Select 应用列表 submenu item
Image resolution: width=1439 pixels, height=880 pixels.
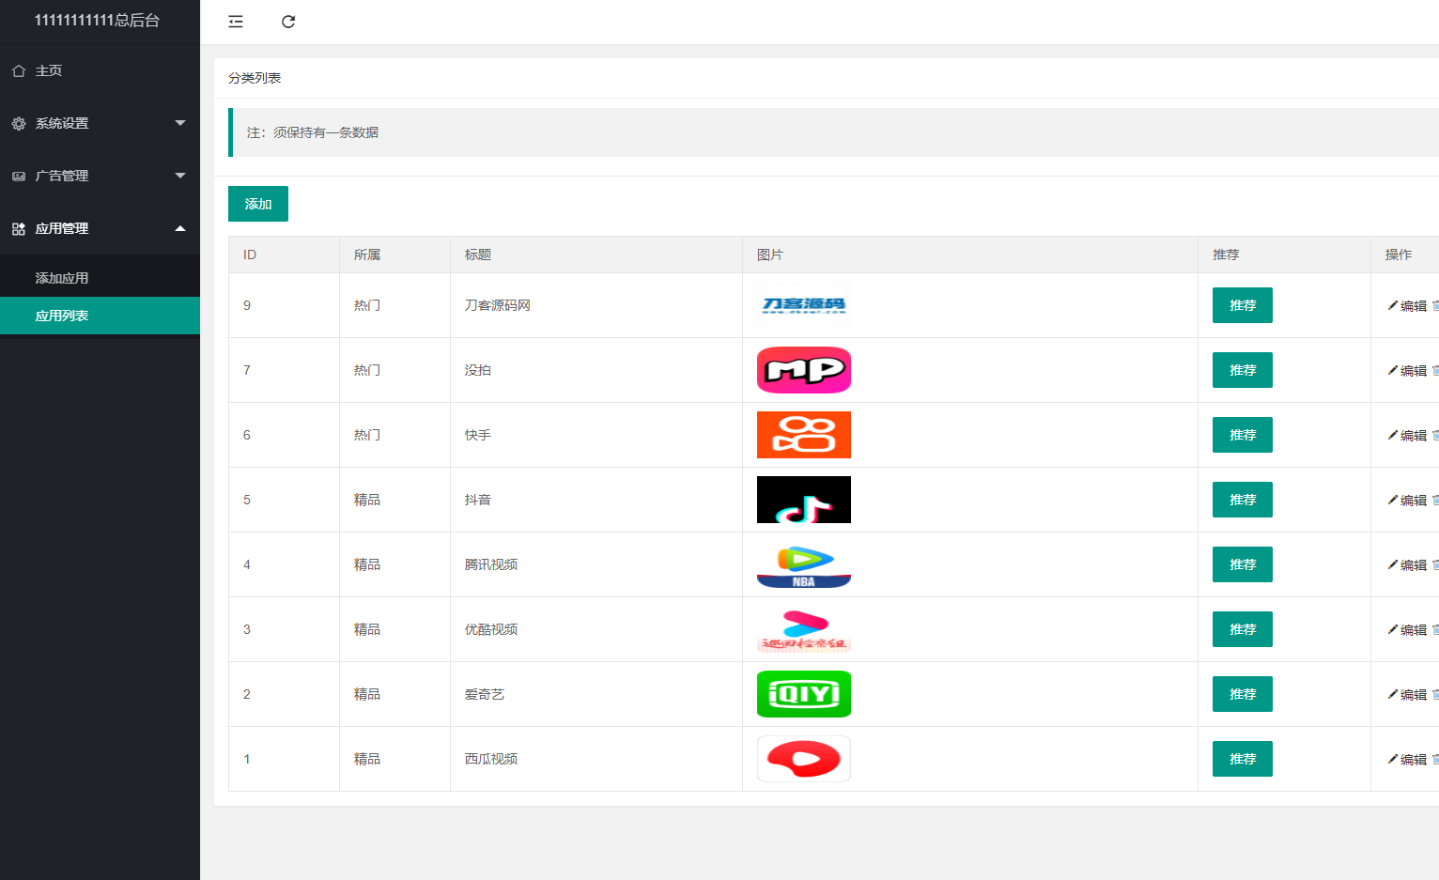[x=100, y=316]
